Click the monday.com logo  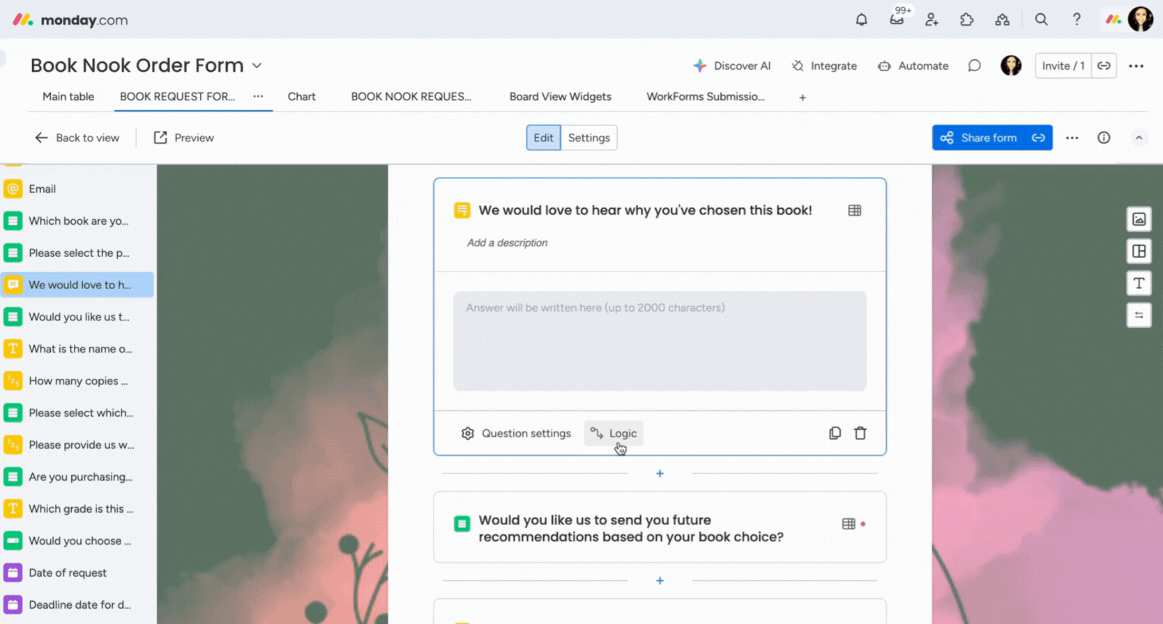(x=70, y=20)
